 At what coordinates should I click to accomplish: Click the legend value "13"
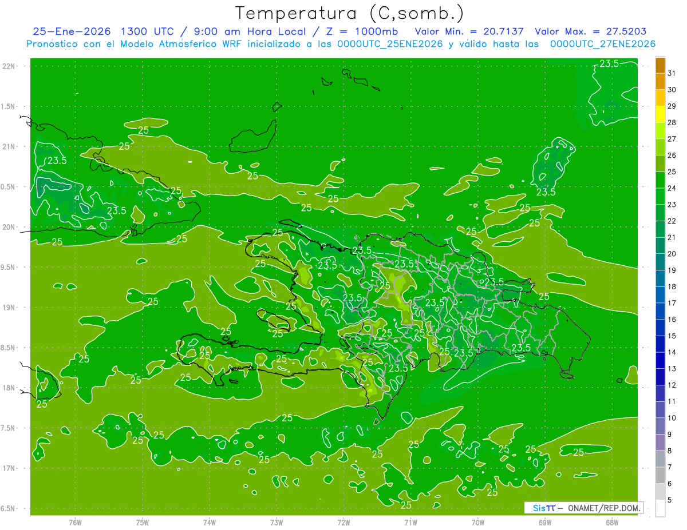click(672, 369)
